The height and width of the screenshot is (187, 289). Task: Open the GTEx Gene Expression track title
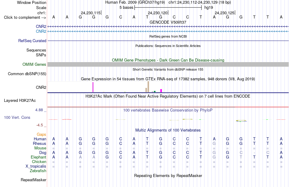coord(168,79)
